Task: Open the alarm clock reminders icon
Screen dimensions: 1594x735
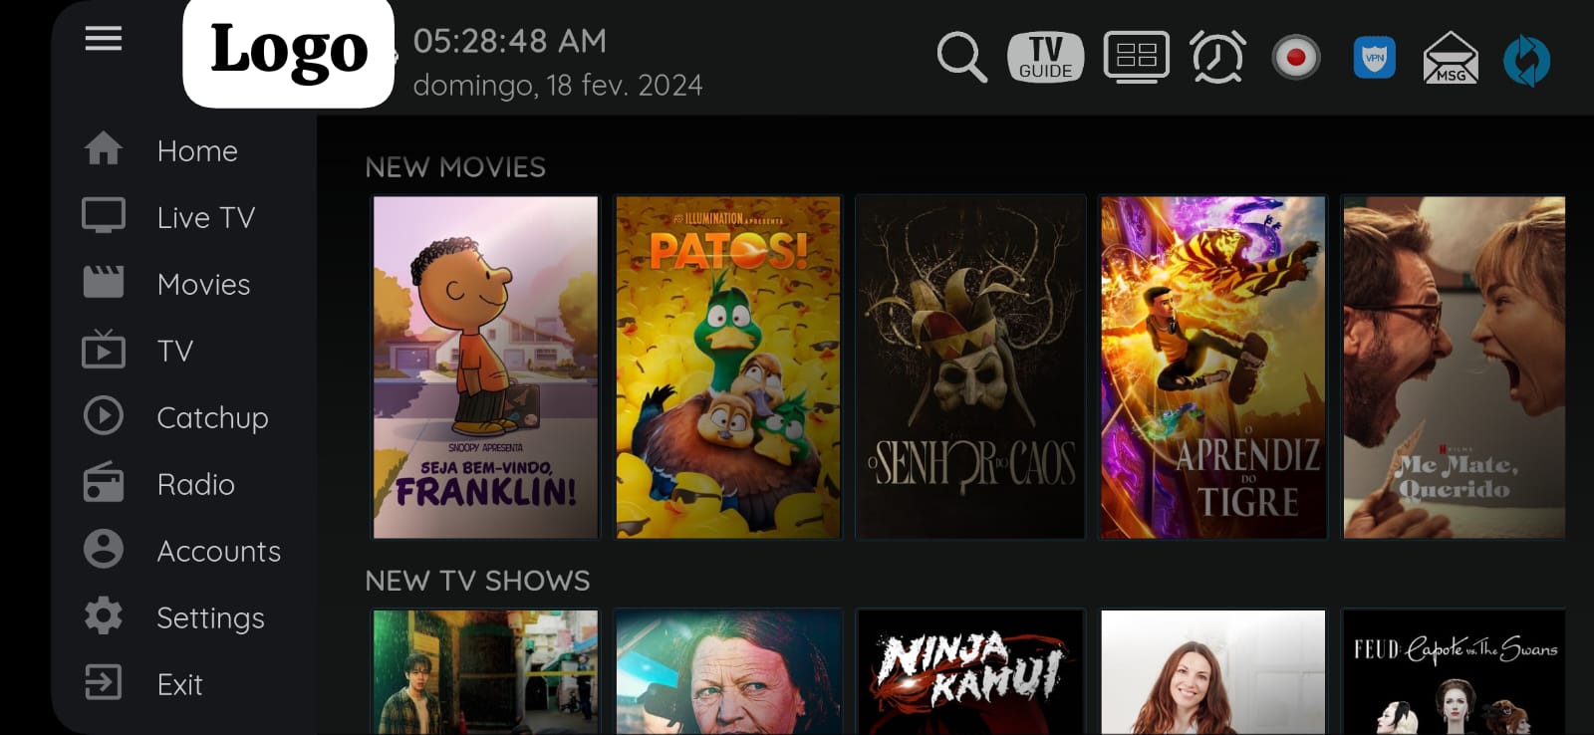Action: [x=1217, y=57]
